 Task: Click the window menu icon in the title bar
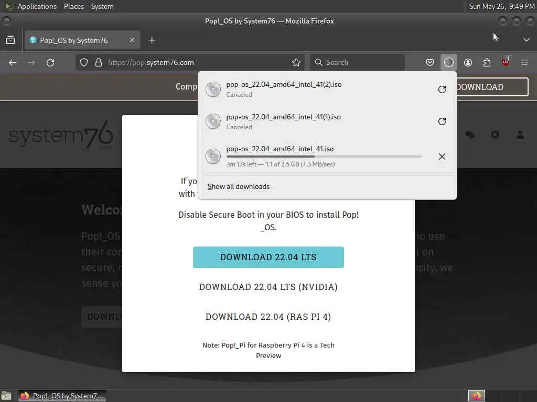(x=7, y=21)
